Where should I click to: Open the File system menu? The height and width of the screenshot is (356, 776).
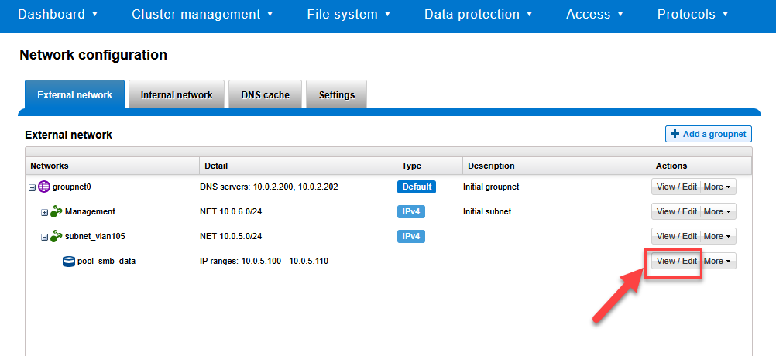click(x=349, y=14)
